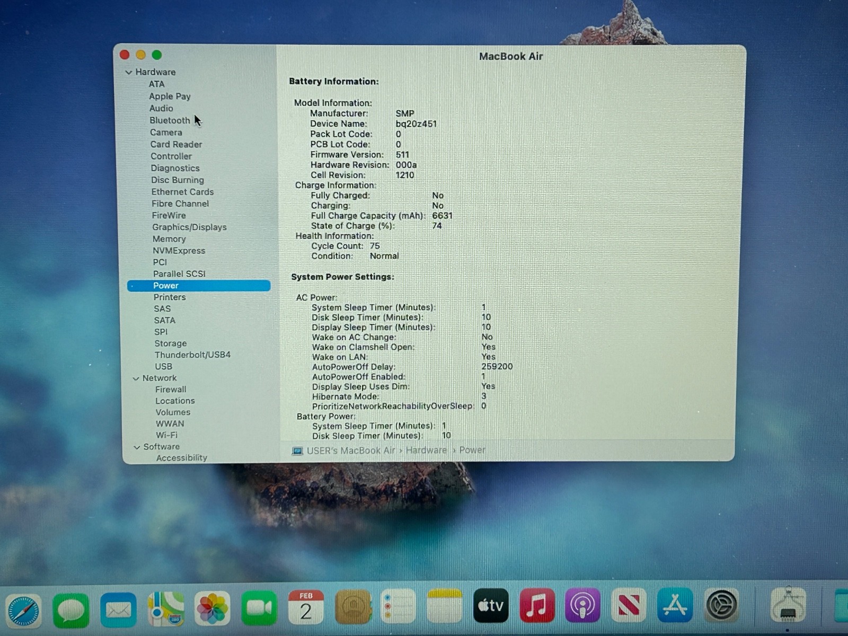Viewport: 848px width, 636px height.
Task: Open FaceTime from the Dock
Action: (x=259, y=608)
